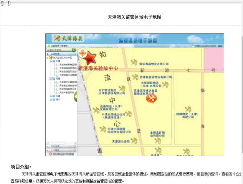The width and height of the screenshot is (243, 184).
Task: Click 天津滨海博达集装箱物流 map label
Action: 145,92
